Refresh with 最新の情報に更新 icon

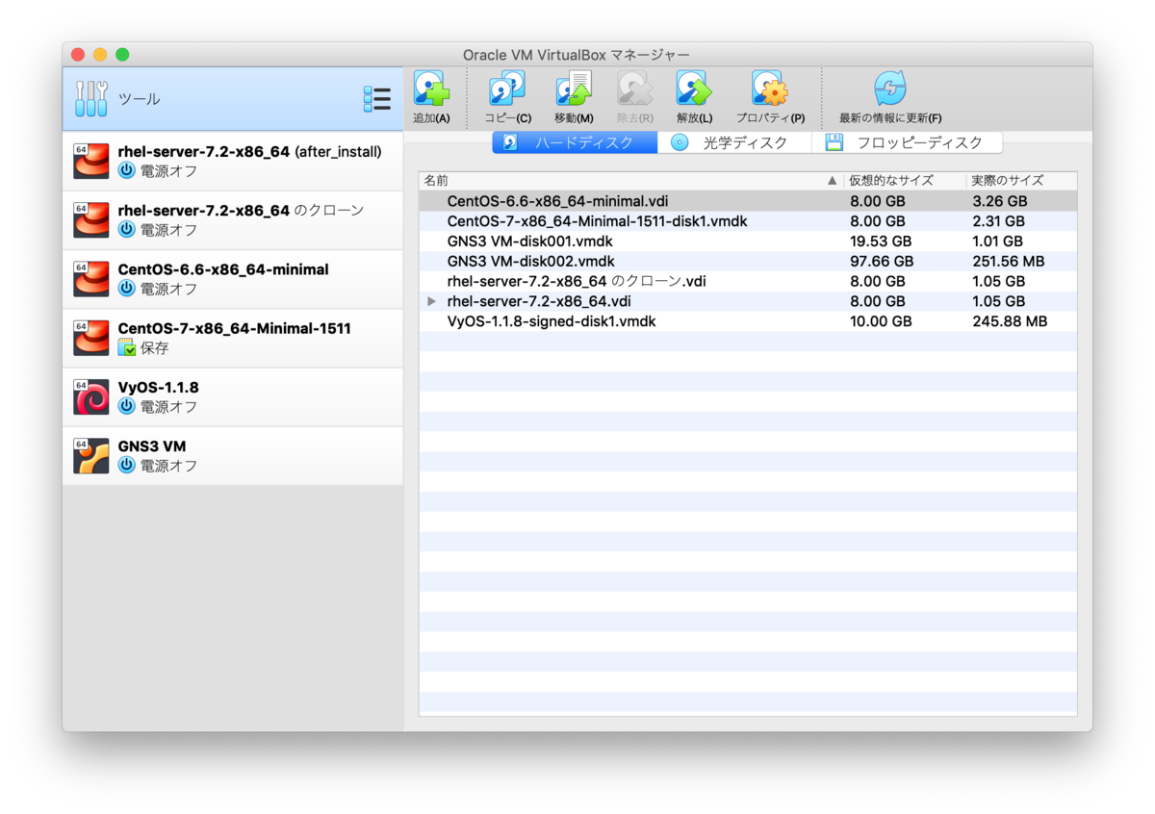890,89
